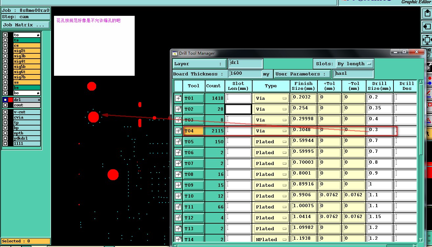This screenshot has width=432, height=247.
Task: Toggle the 'sig2t' layer checkbox
Action: (5, 51)
